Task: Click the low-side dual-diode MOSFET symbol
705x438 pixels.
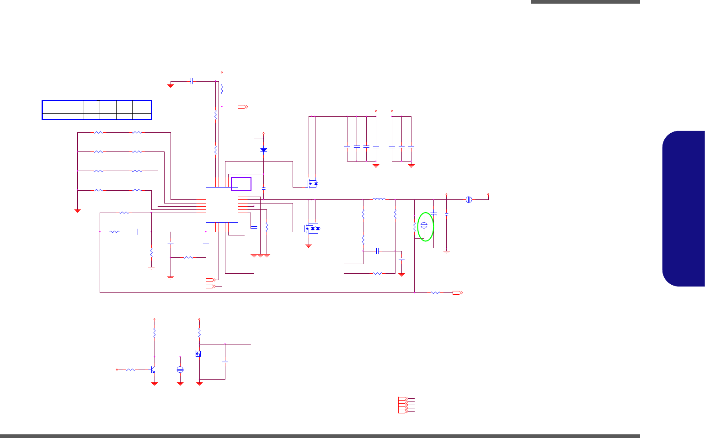Action: click(312, 228)
